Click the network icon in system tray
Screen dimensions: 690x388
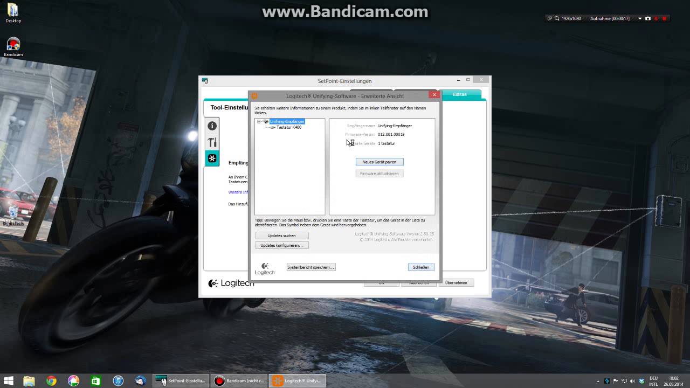624,381
